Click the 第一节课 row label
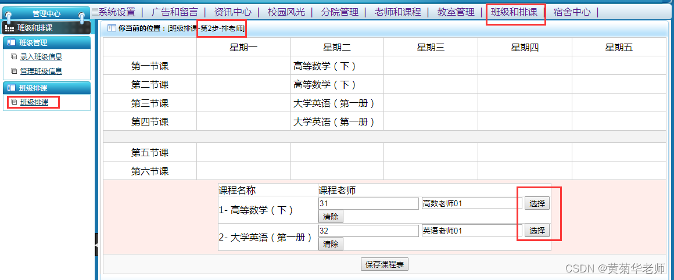The image size is (674, 280). click(x=150, y=66)
